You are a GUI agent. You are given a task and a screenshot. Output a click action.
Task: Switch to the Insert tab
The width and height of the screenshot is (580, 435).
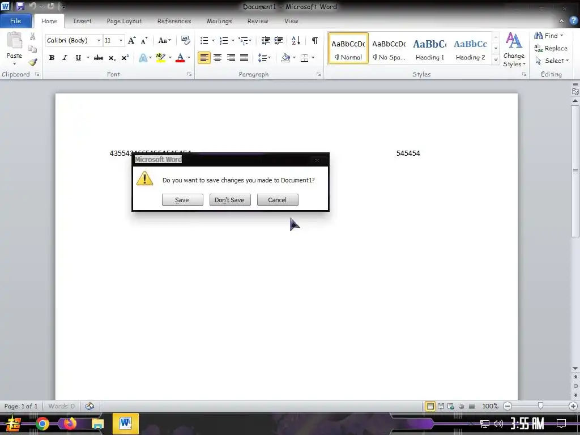tap(82, 21)
